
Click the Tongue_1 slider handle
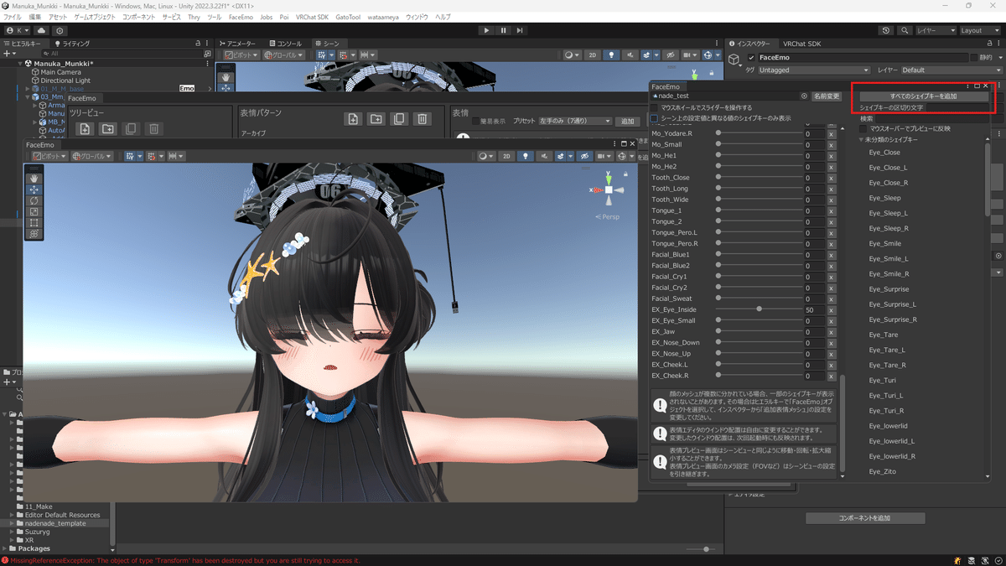click(x=718, y=210)
